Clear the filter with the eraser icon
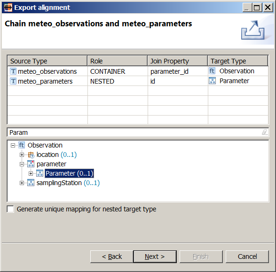276x272 pixels. pos(265,132)
